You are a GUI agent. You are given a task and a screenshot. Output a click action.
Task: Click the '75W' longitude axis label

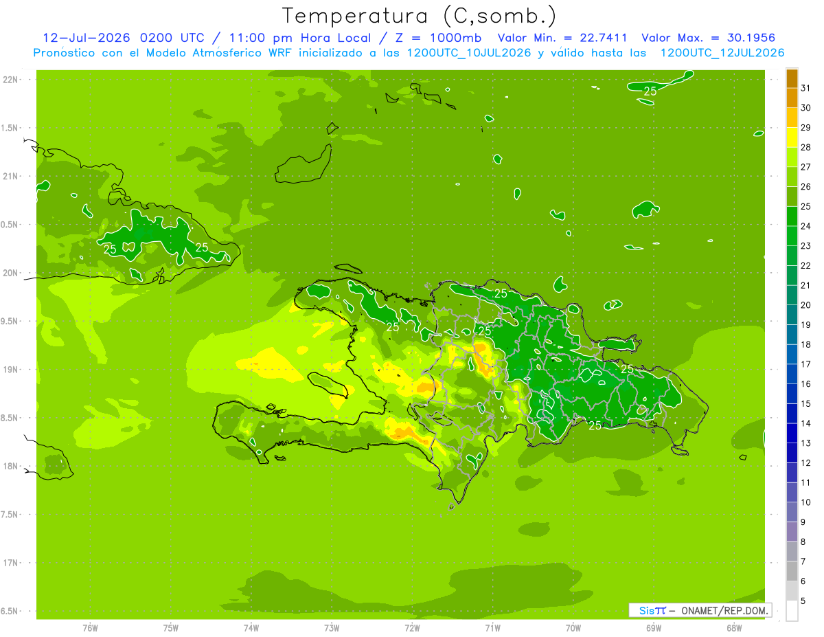(x=171, y=627)
